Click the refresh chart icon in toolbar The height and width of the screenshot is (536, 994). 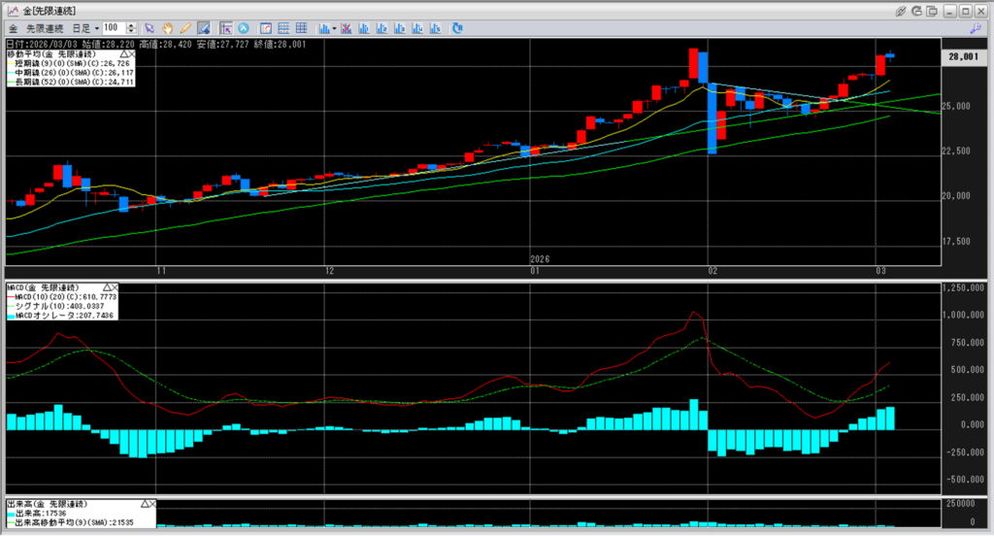pyautogui.click(x=456, y=28)
